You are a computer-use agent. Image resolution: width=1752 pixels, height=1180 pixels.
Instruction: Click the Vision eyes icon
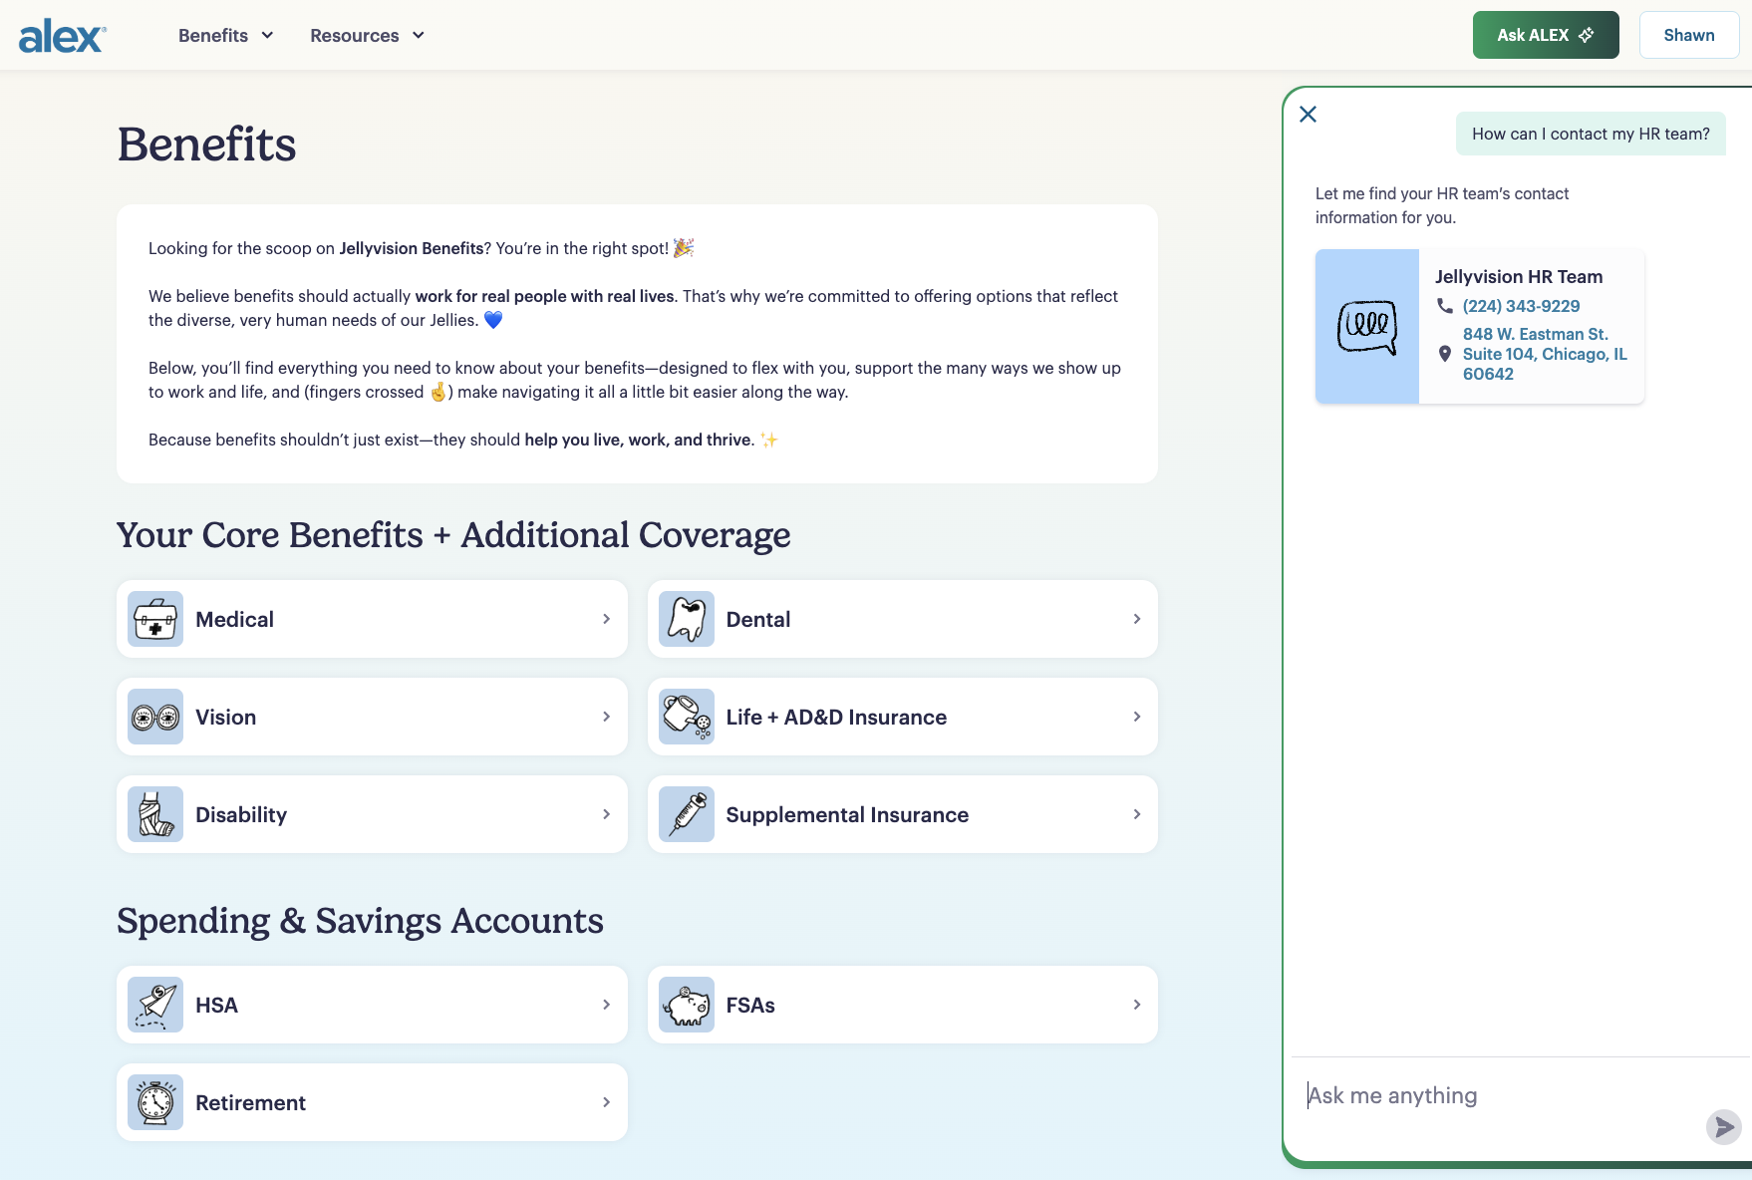click(155, 717)
